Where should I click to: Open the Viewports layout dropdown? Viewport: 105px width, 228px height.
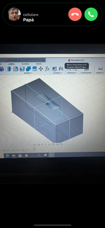62,144
